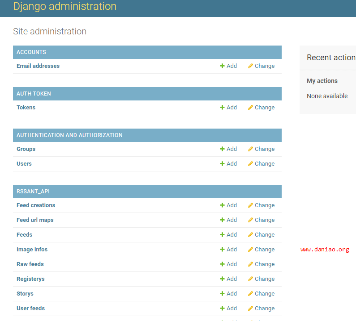The width and height of the screenshot is (356, 321).
Task: Click the pencil icon for Raw feeds
Action: pyautogui.click(x=250, y=264)
